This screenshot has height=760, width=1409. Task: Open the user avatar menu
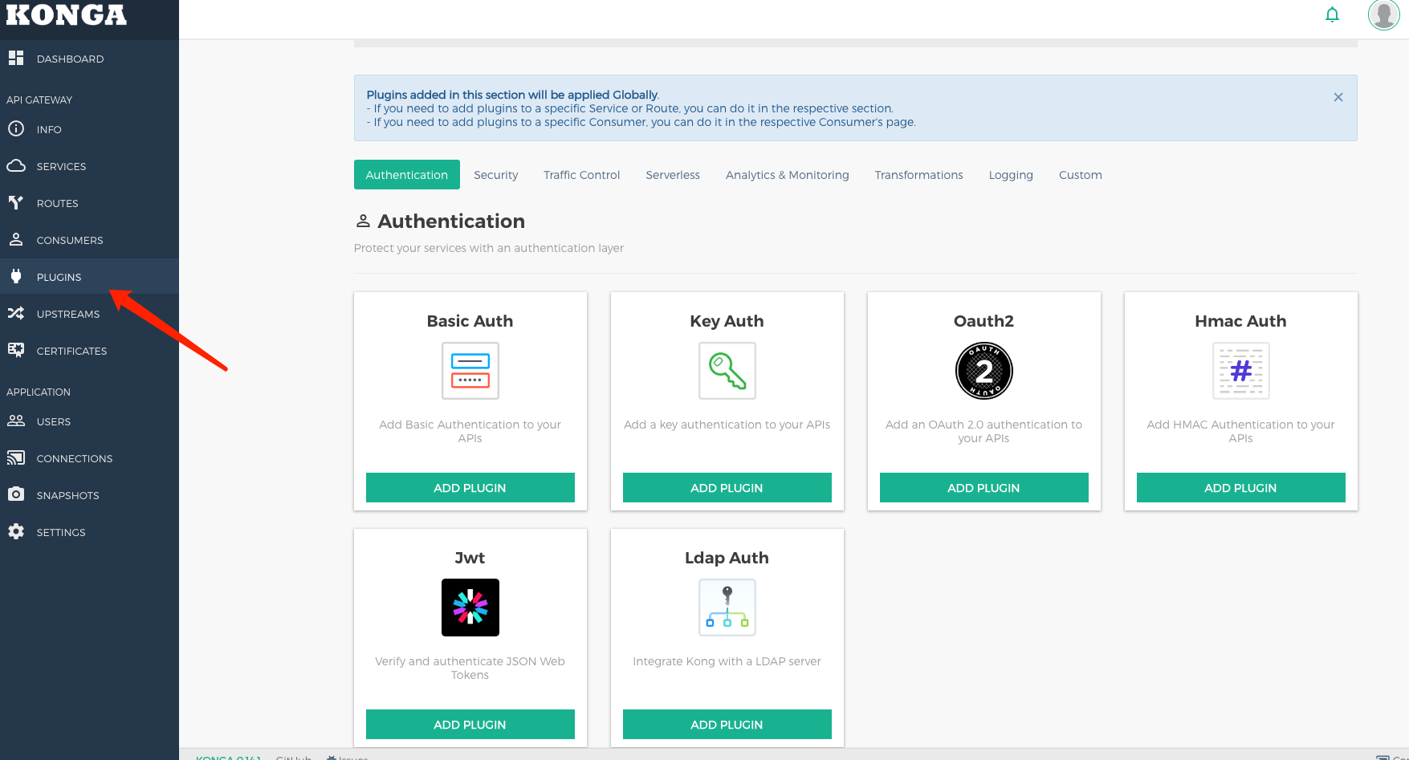1383,14
